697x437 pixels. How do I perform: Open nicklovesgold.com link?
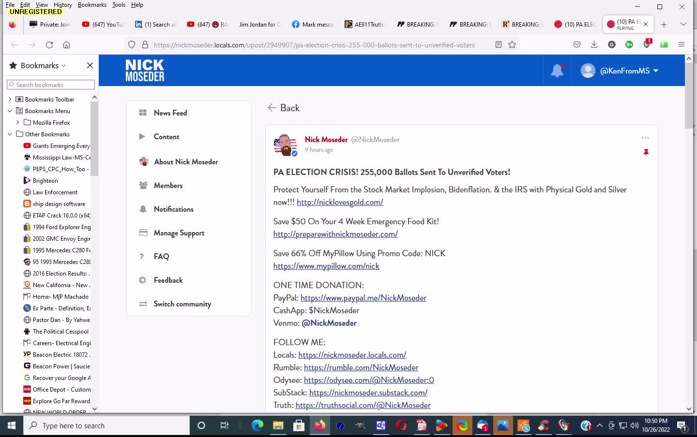(x=340, y=202)
